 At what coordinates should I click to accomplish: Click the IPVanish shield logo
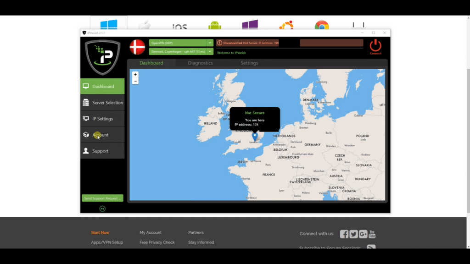[x=102, y=57]
